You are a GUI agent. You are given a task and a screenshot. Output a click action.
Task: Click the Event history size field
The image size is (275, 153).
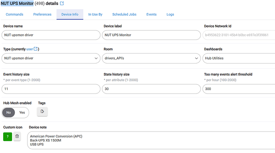pyautogui.click(x=51, y=89)
